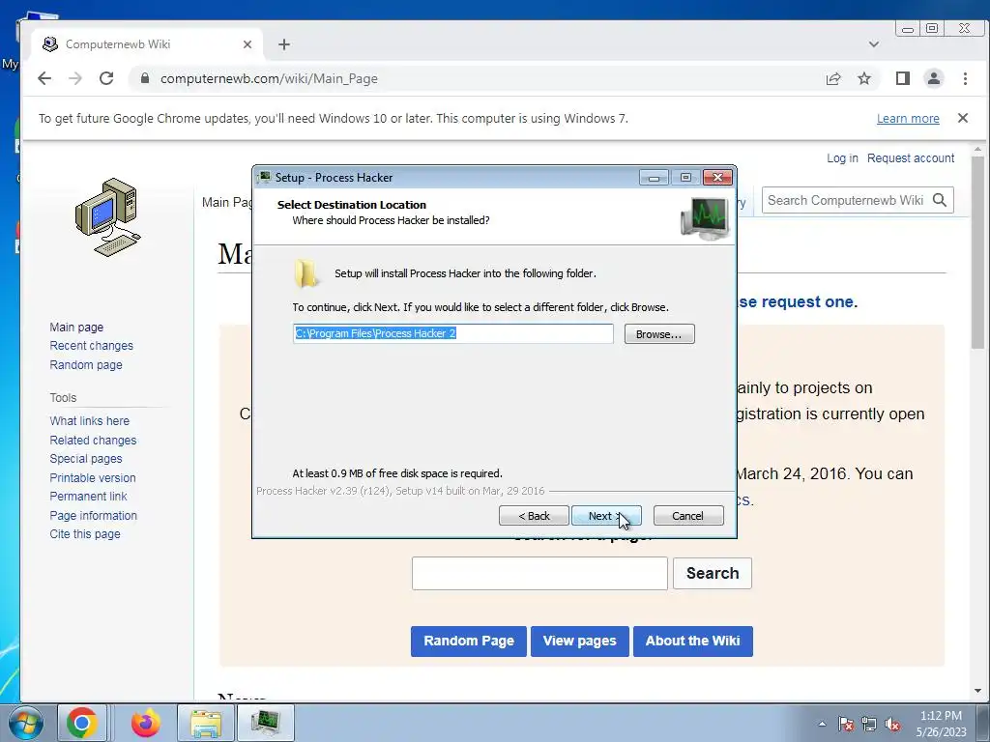Open the Windows Start orb
990x742 pixels.
click(x=25, y=723)
